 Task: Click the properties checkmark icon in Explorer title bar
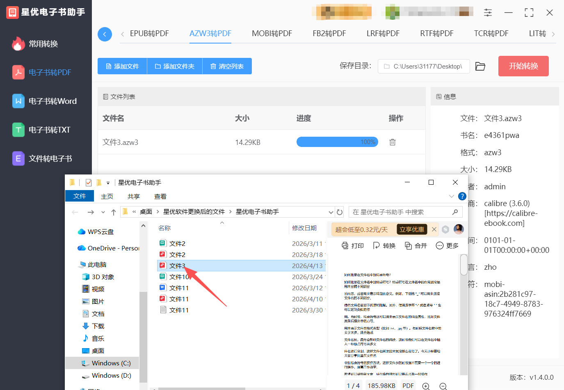click(89, 183)
